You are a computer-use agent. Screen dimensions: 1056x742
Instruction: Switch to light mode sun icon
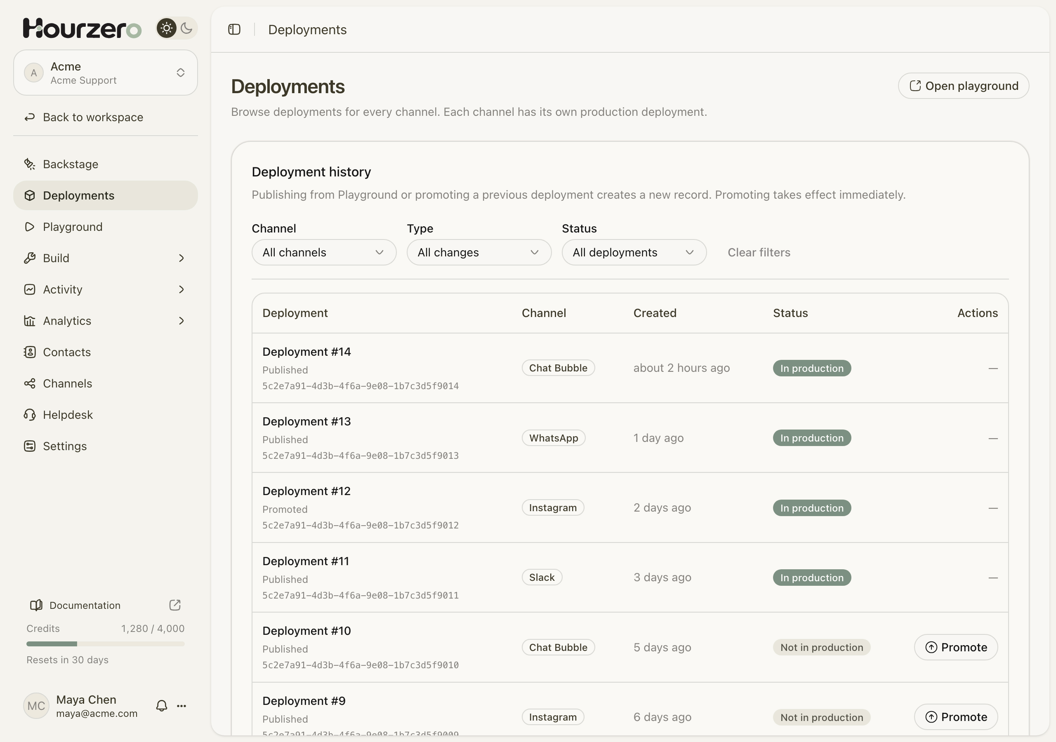[167, 28]
